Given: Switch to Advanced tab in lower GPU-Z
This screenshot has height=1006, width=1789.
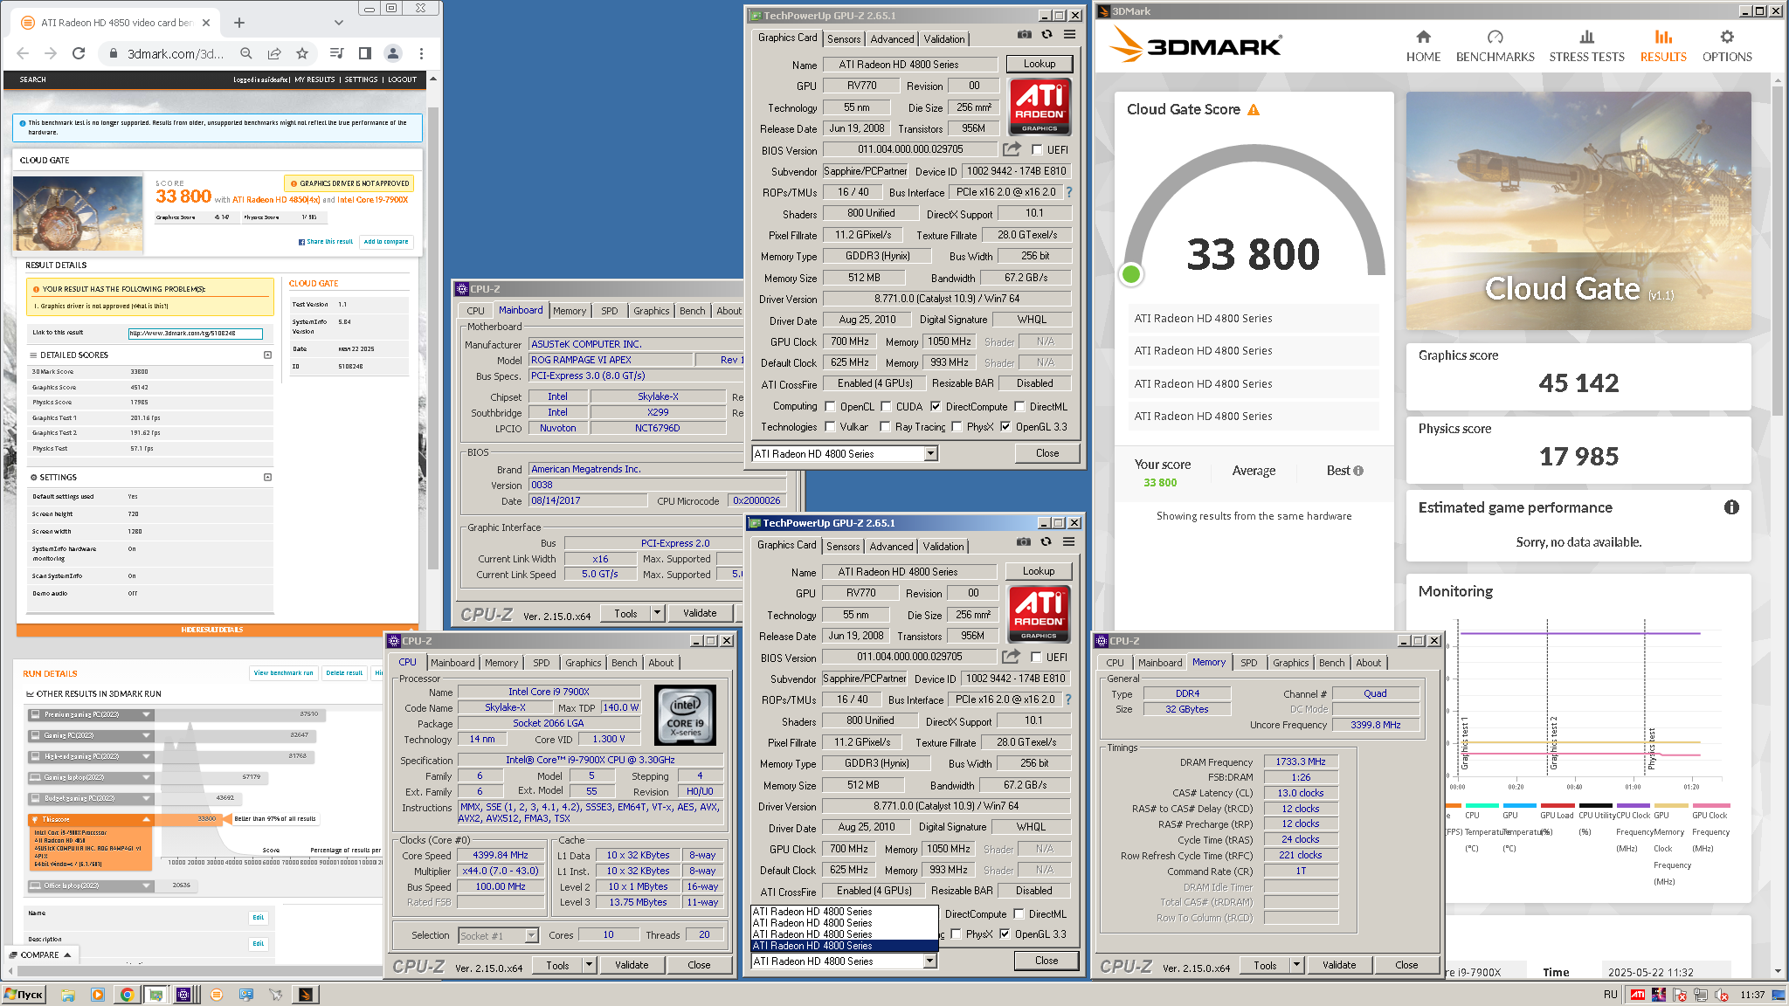Looking at the screenshot, I should pos(891,547).
